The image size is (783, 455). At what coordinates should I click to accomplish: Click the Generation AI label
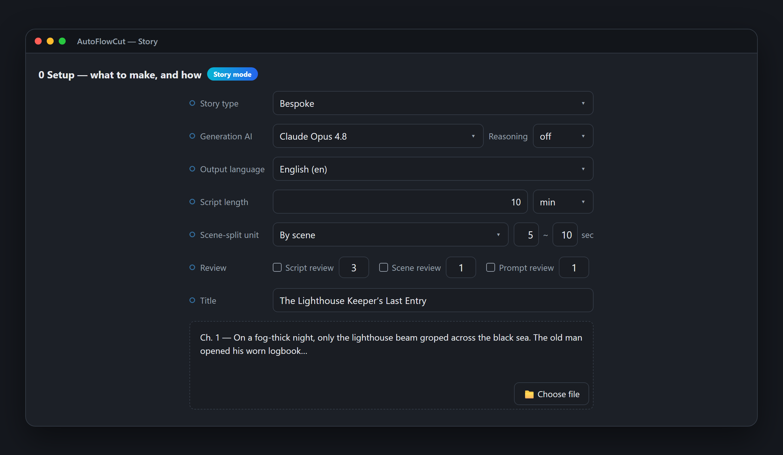click(x=226, y=136)
